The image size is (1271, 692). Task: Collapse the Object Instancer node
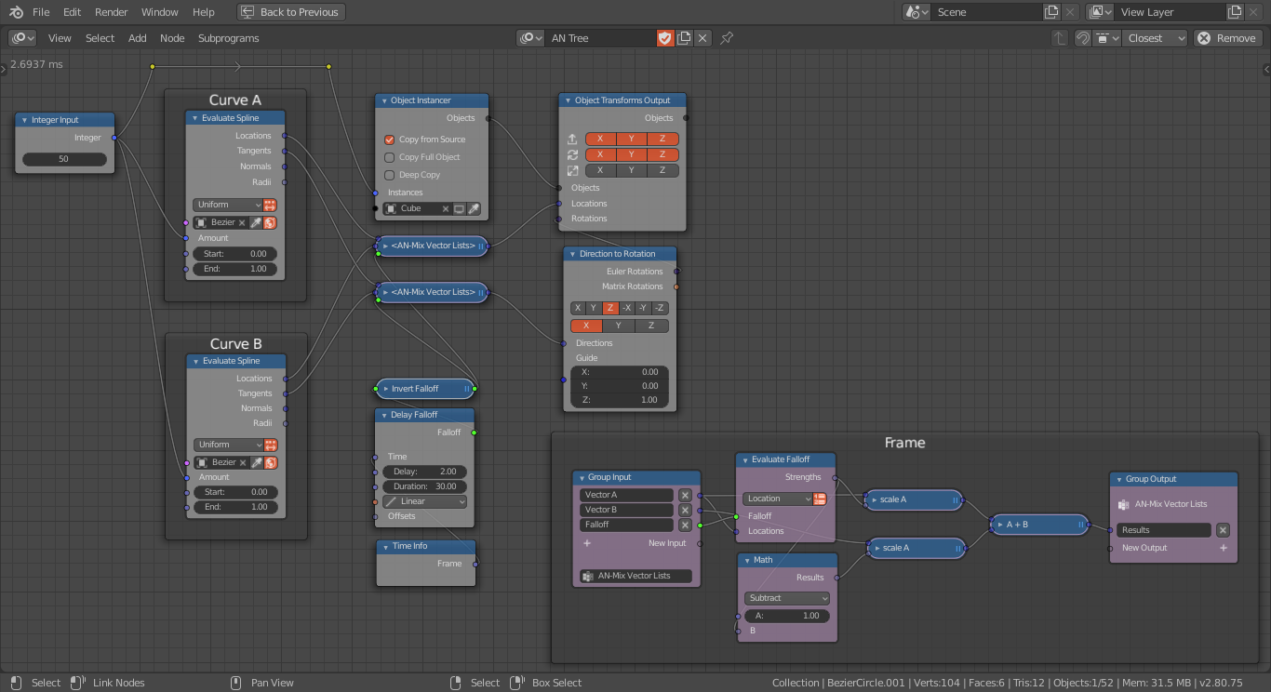tap(382, 100)
